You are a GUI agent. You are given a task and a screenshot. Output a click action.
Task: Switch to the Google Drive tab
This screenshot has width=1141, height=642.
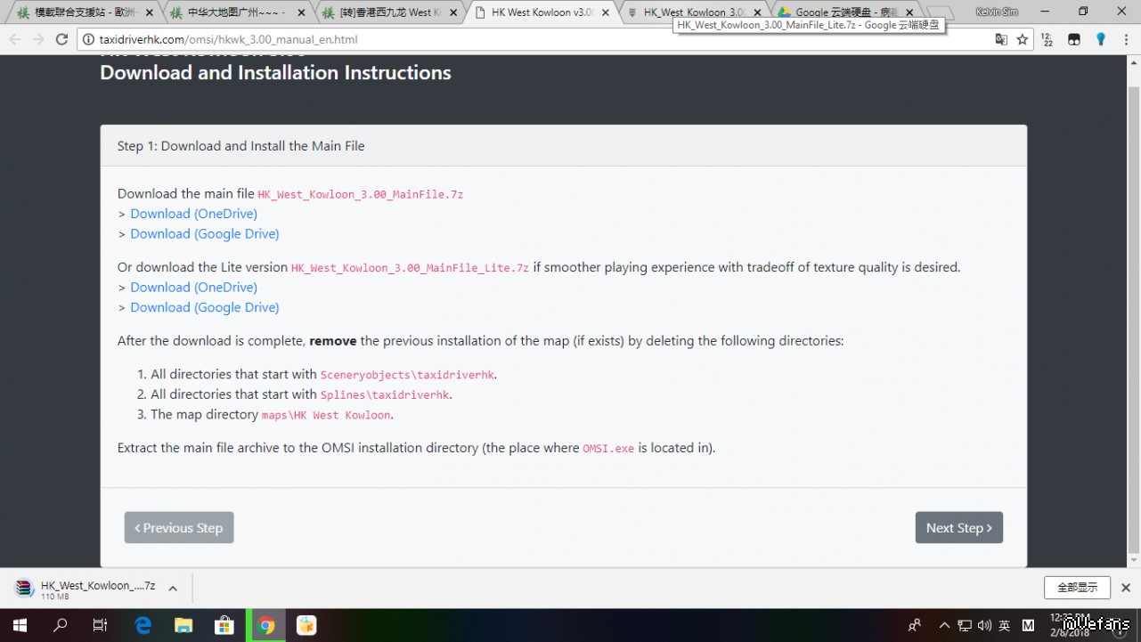coord(846,12)
